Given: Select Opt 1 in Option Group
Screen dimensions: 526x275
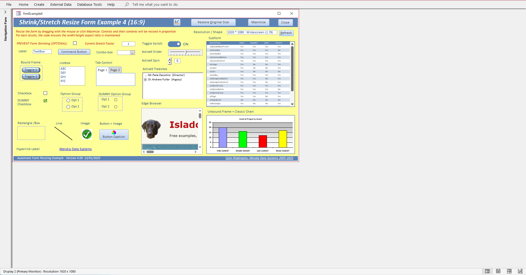Looking at the screenshot, I should pos(68,100).
